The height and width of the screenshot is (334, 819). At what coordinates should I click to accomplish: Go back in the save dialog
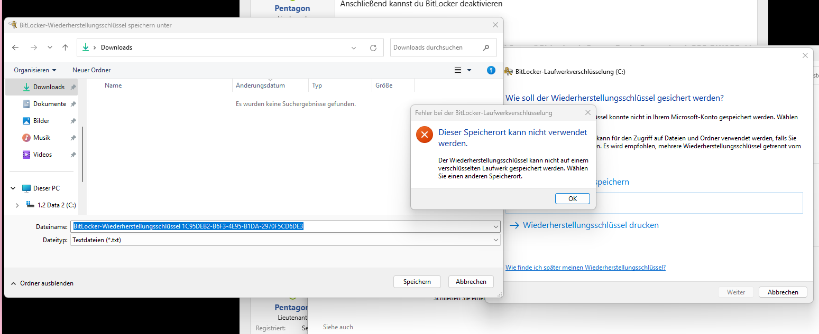click(x=15, y=47)
